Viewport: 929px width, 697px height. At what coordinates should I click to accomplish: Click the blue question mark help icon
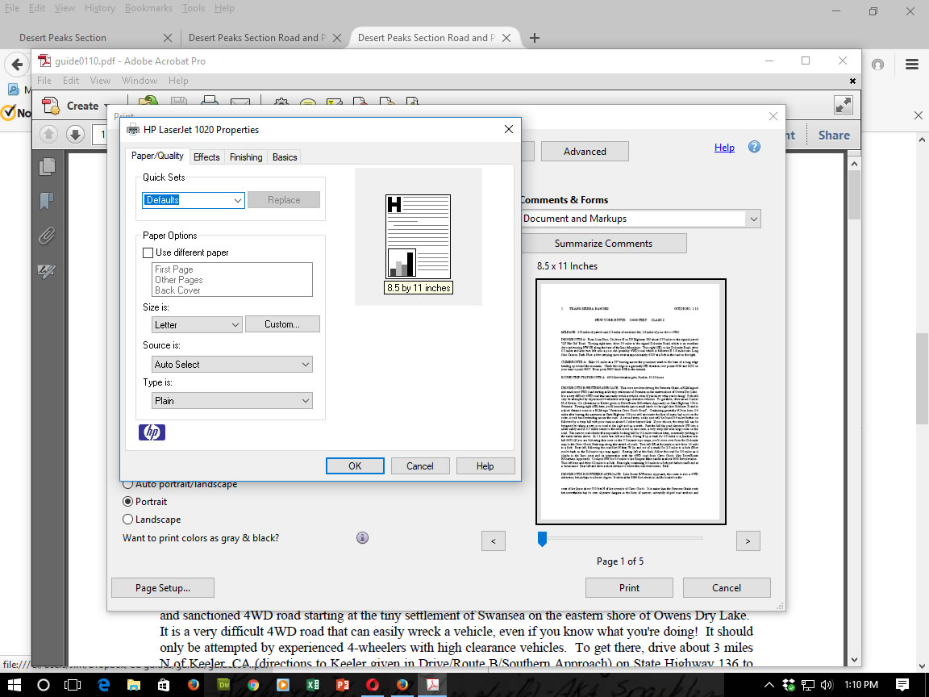pos(754,147)
